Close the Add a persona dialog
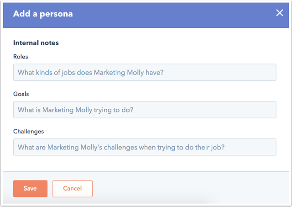The width and height of the screenshot is (292, 207). click(x=280, y=13)
